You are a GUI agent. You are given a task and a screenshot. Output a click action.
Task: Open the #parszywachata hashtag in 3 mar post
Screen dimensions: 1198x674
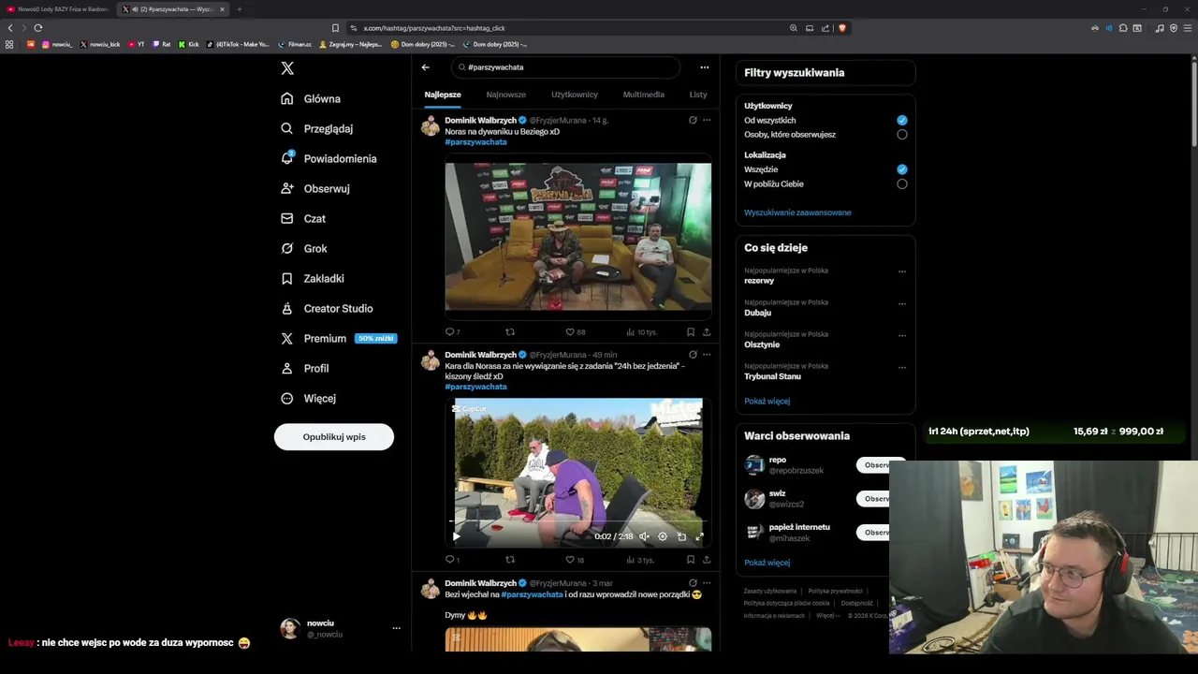pyautogui.click(x=532, y=594)
